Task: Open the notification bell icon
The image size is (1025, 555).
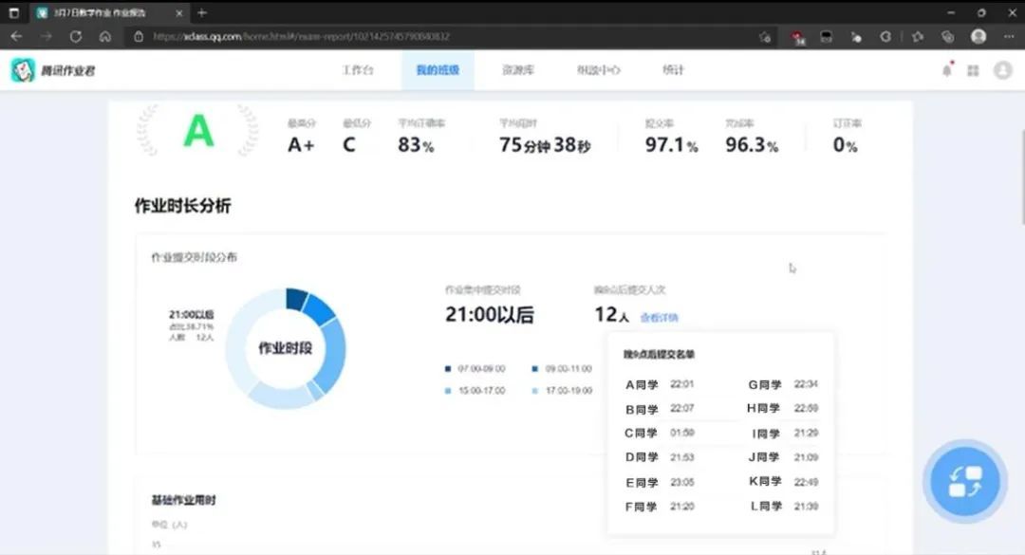Action: point(947,69)
